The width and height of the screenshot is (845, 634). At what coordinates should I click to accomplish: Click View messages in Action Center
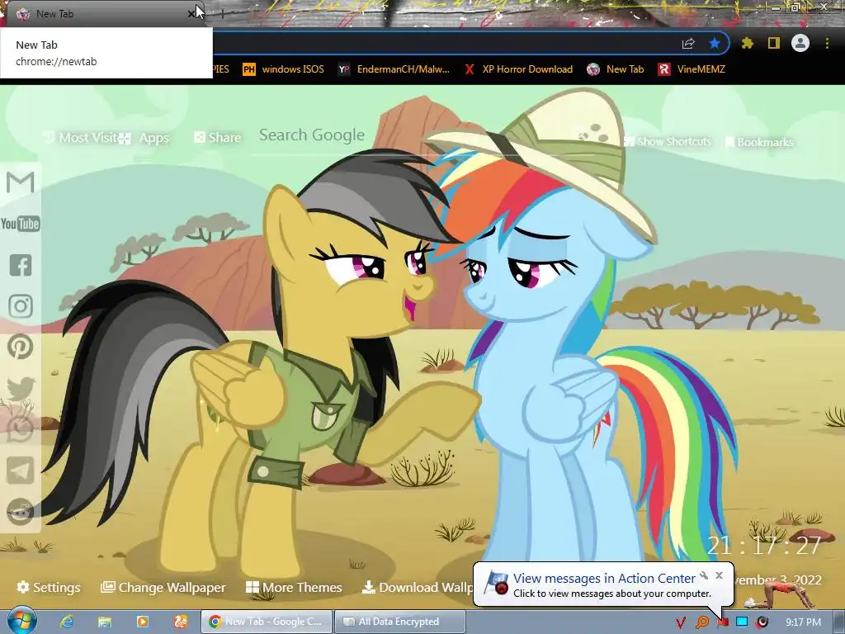point(603,579)
